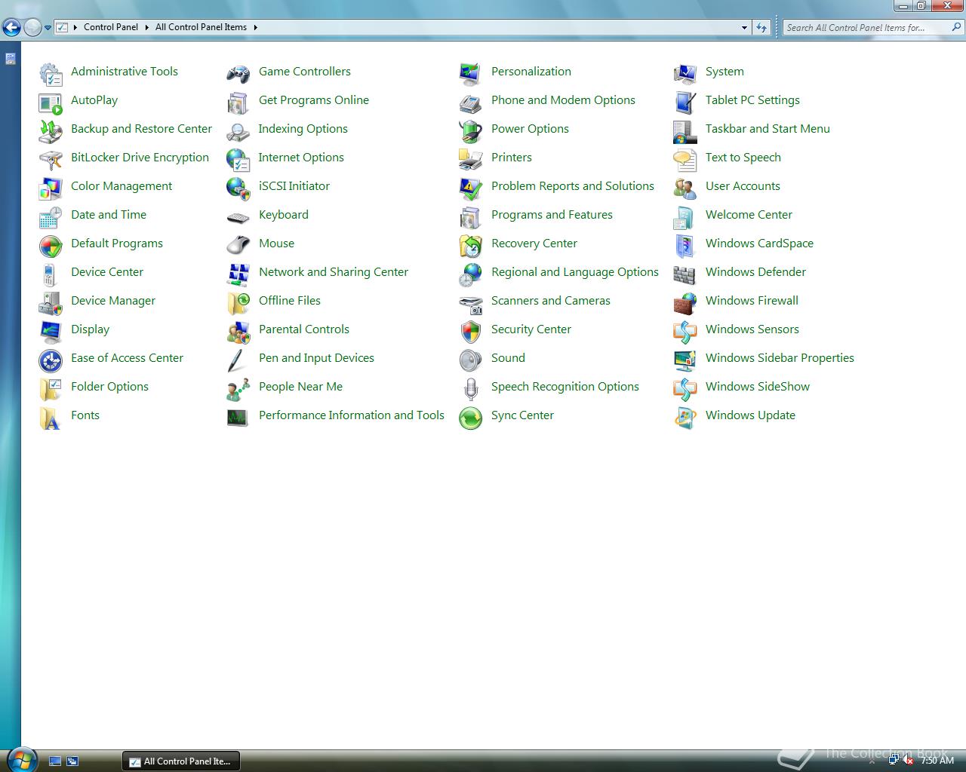Open the Default Programs icon
This screenshot has width=966, height=772.
[x=51, y=246]
